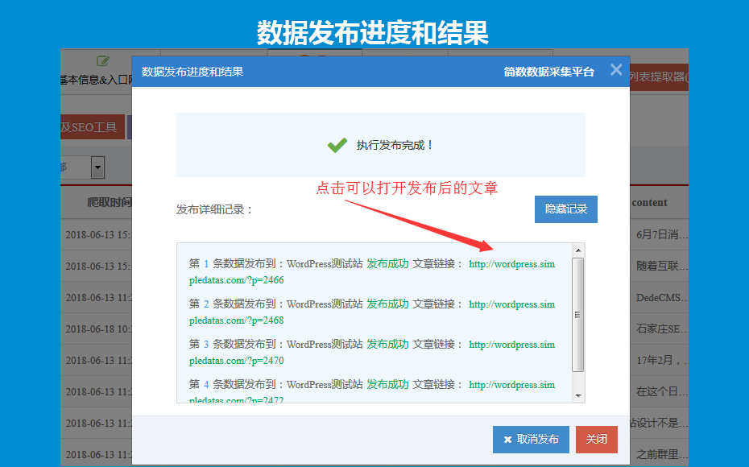The width and height of the screenshot is (749, 467).
Task: Click the edit icon above 基本信息&入口
Action: [103, 60]
